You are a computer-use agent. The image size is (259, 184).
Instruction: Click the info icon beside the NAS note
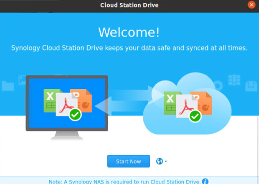[205, 181]
